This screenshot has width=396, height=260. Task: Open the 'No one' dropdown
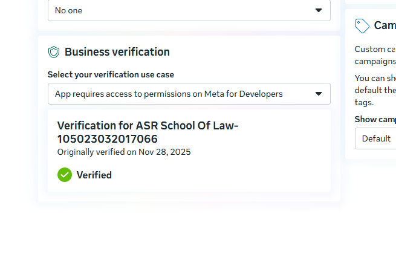pyautogui.click(x=189, y=10)
